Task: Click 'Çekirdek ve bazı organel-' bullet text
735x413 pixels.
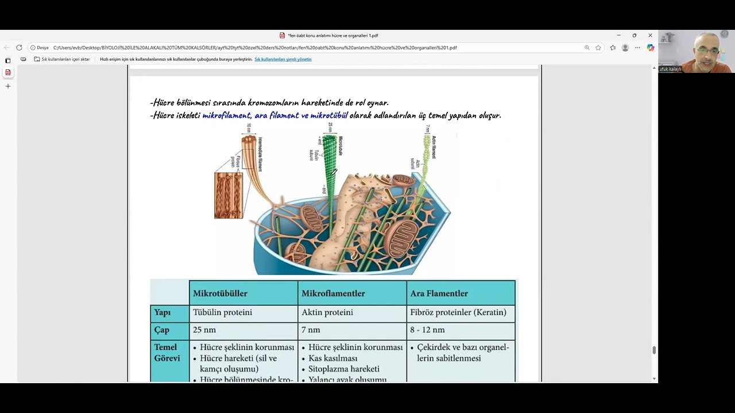Action: [x=463, y=347]
